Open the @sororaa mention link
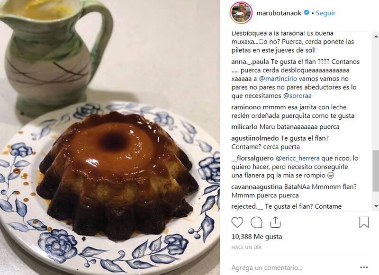Viewport: 379px width, 275px height. (x=297, y=96)
